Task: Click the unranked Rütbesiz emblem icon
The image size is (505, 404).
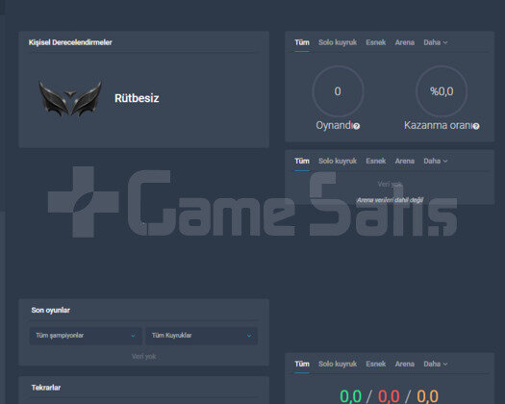Action: (70, 98)
